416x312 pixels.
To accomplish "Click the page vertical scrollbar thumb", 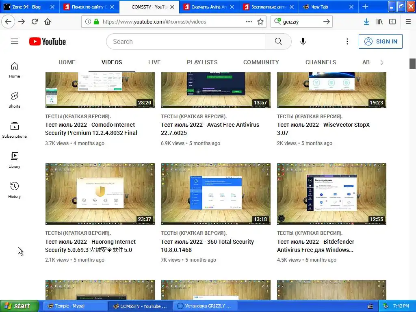I will coord(412,64).
